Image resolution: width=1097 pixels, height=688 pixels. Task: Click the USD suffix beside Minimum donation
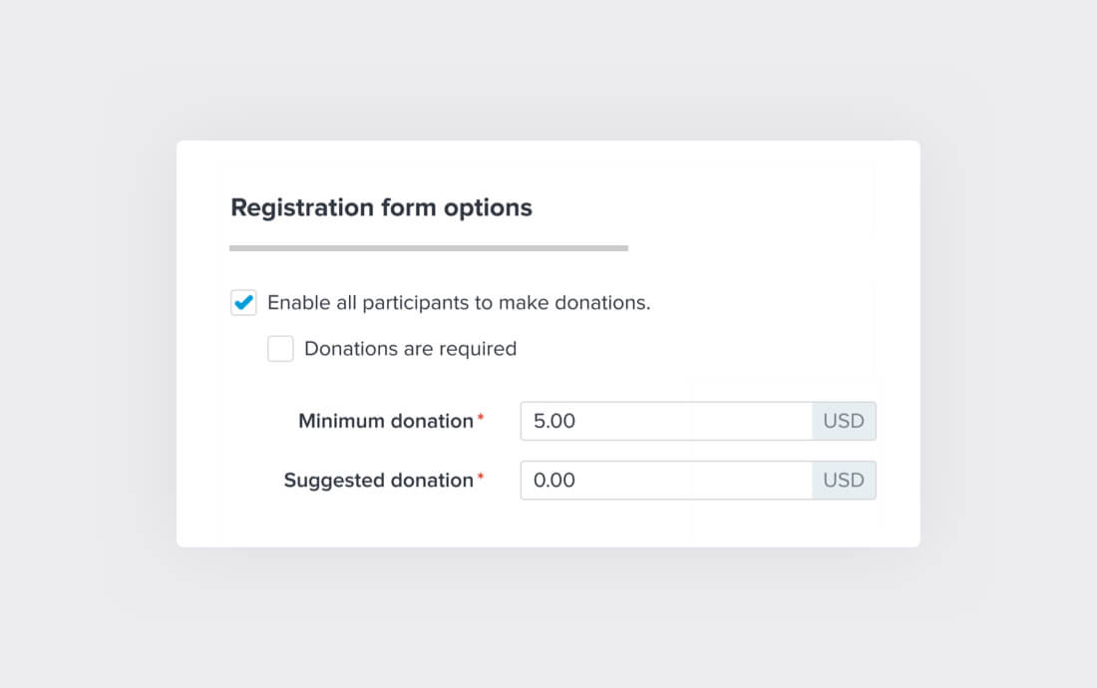coord(844,421)
